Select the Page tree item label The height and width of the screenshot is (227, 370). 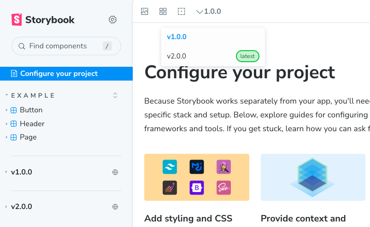pyautogui.click(x=28, y=137)
